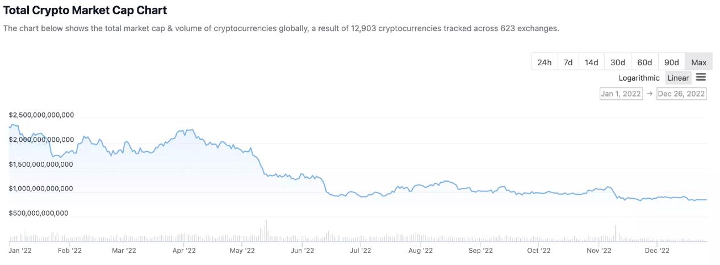This screenshot has width=720, height=265.
Task: Click the Jun '22 axis label
Action: point(302,250)
